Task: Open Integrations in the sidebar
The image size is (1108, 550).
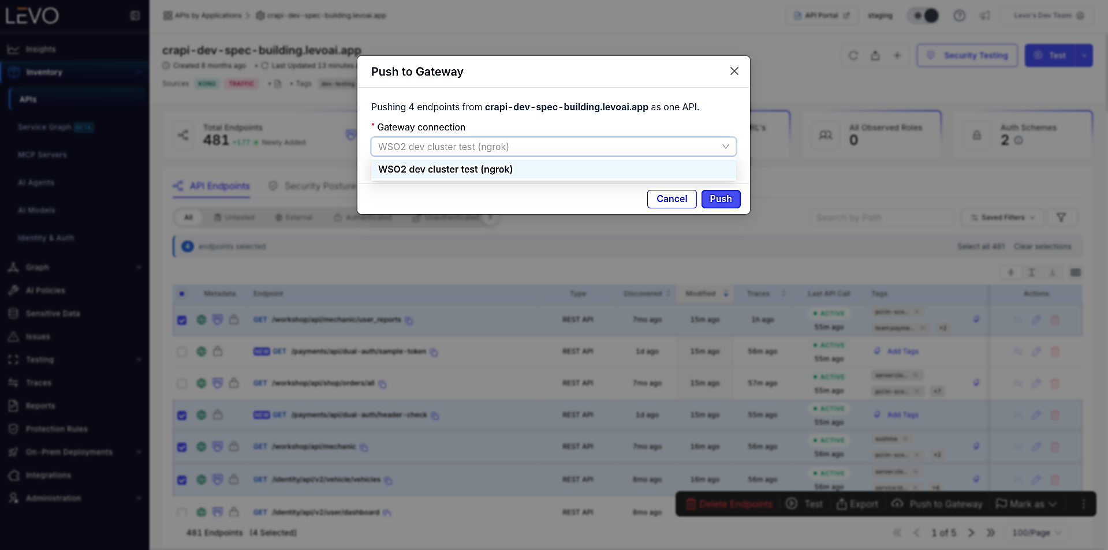Action: pos(48,475)
